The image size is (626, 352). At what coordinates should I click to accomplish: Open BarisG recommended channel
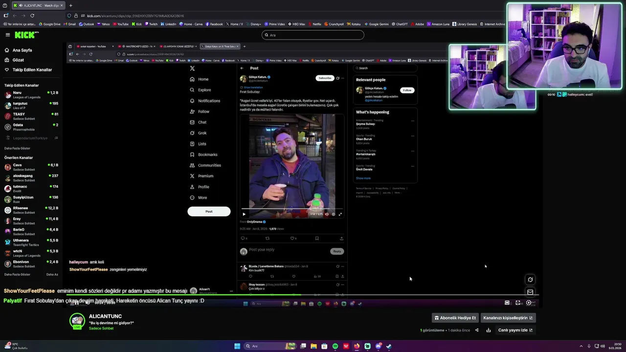(31, 232)
